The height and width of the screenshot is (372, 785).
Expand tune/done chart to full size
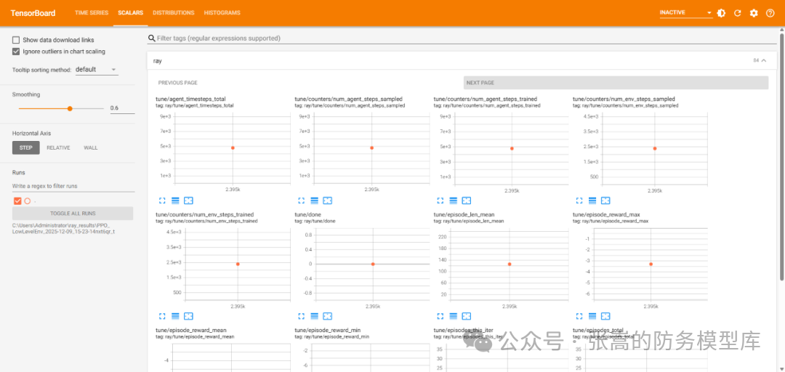302,317
